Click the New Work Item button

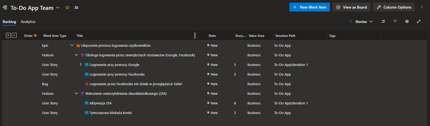[x=310, y=7]
